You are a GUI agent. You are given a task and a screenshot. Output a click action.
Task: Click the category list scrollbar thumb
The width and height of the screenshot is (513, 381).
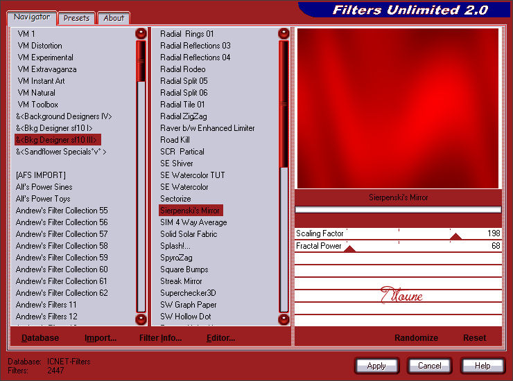click(141, 61)
